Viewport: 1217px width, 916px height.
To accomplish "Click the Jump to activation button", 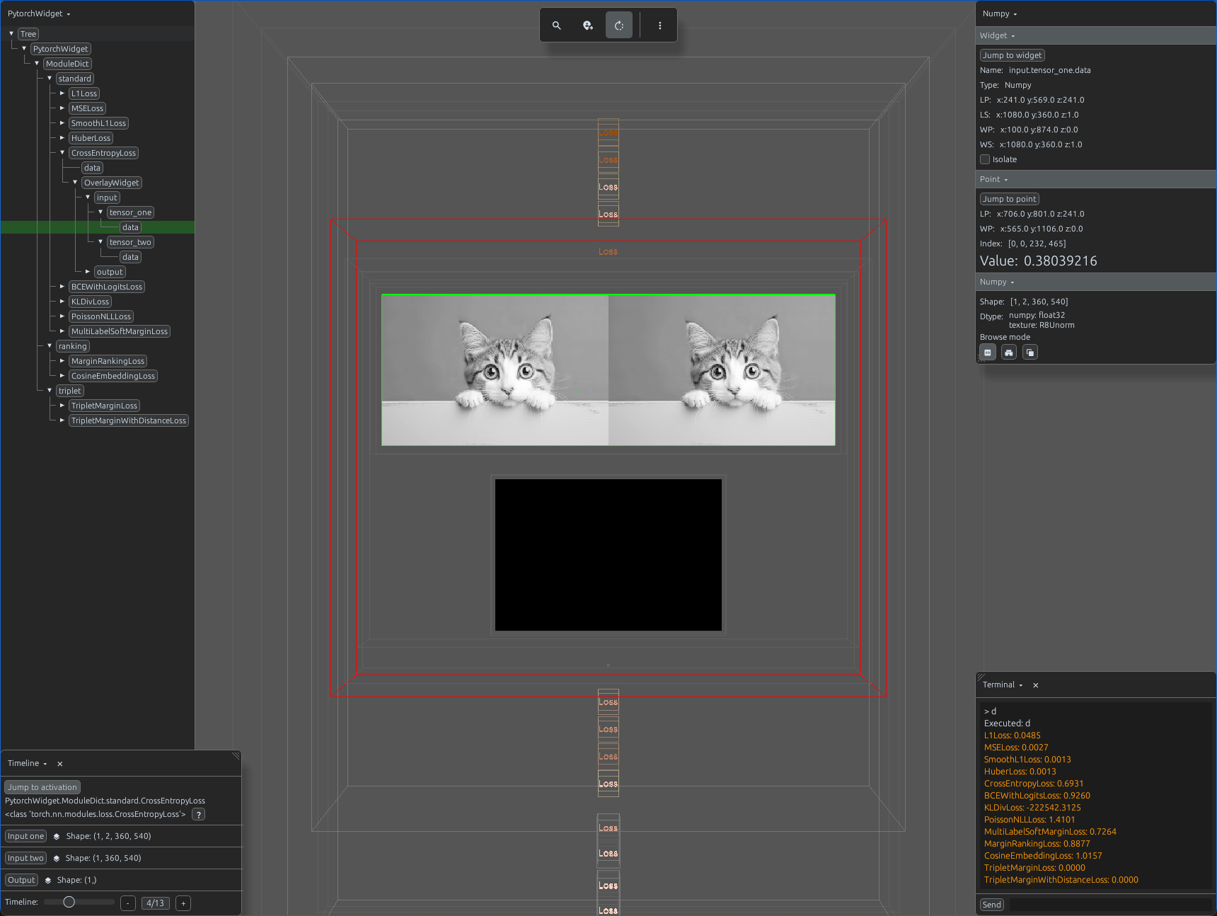I will coord(42,787).
